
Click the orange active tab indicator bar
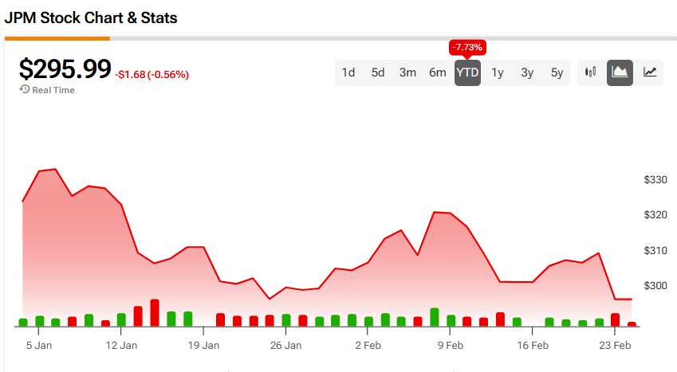click(x=57, y=38)
